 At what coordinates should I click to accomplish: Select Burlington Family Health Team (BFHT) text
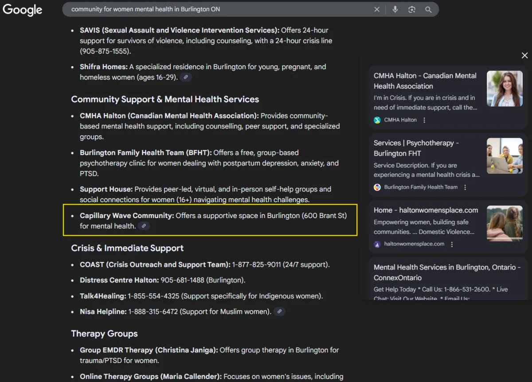coord(146,152)
